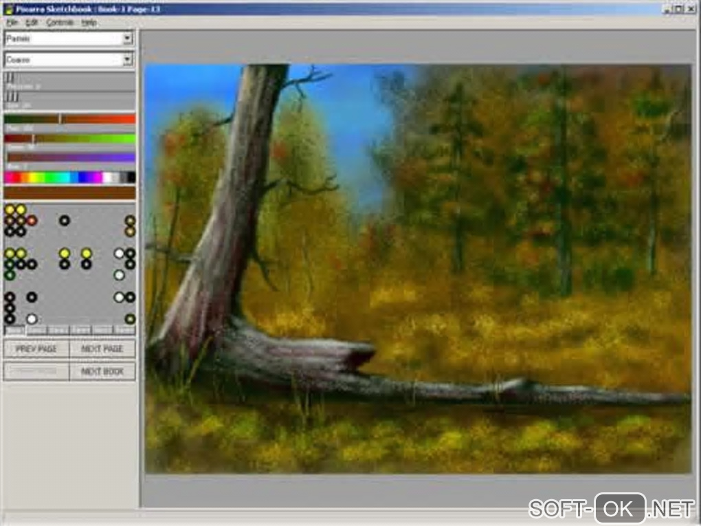The height and width of the screenshot is (526, 701).
Task: Select the active first palette tab
Action: pos(14,331)
